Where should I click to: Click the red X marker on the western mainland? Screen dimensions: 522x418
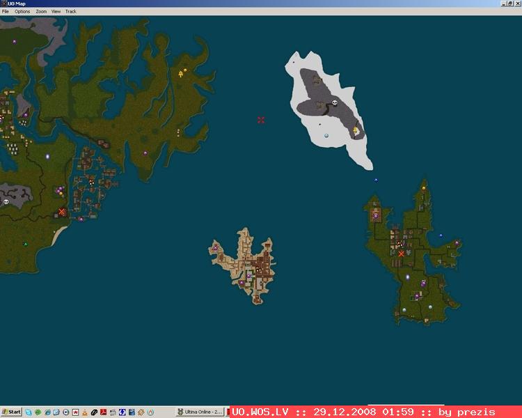coord(61,212)
